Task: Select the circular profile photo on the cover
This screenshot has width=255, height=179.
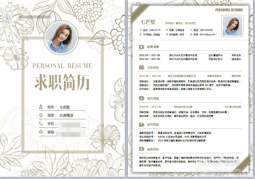Action: coord(61,38)
